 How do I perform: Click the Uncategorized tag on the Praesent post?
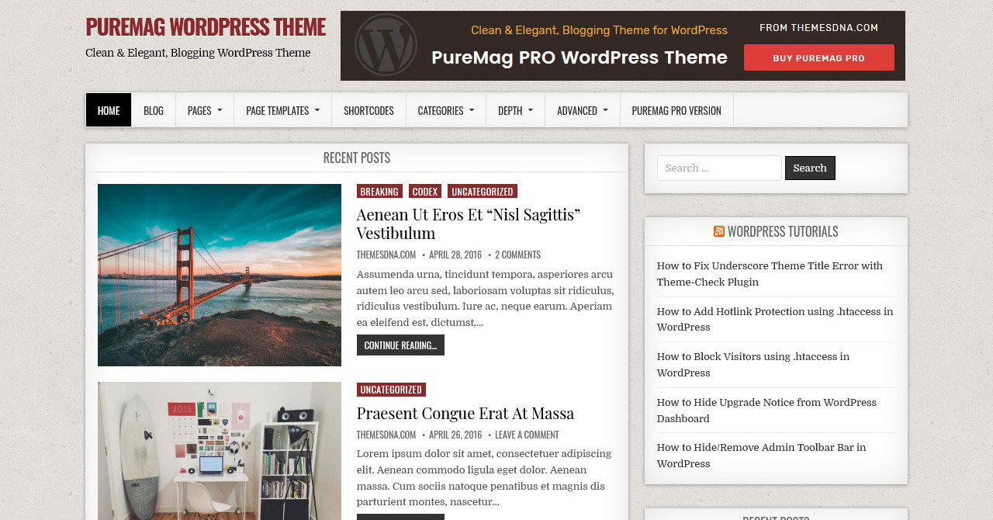tap(391, 390)
